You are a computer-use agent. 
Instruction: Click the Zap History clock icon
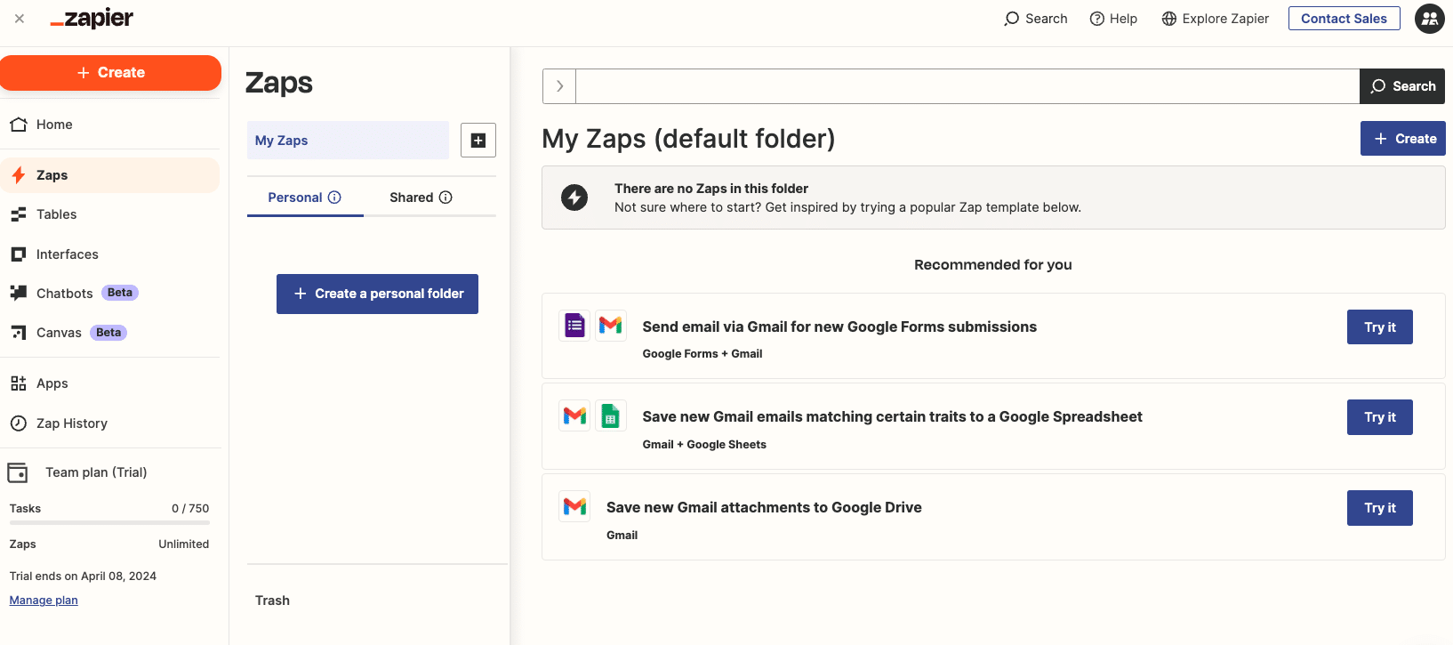(18, 423)
